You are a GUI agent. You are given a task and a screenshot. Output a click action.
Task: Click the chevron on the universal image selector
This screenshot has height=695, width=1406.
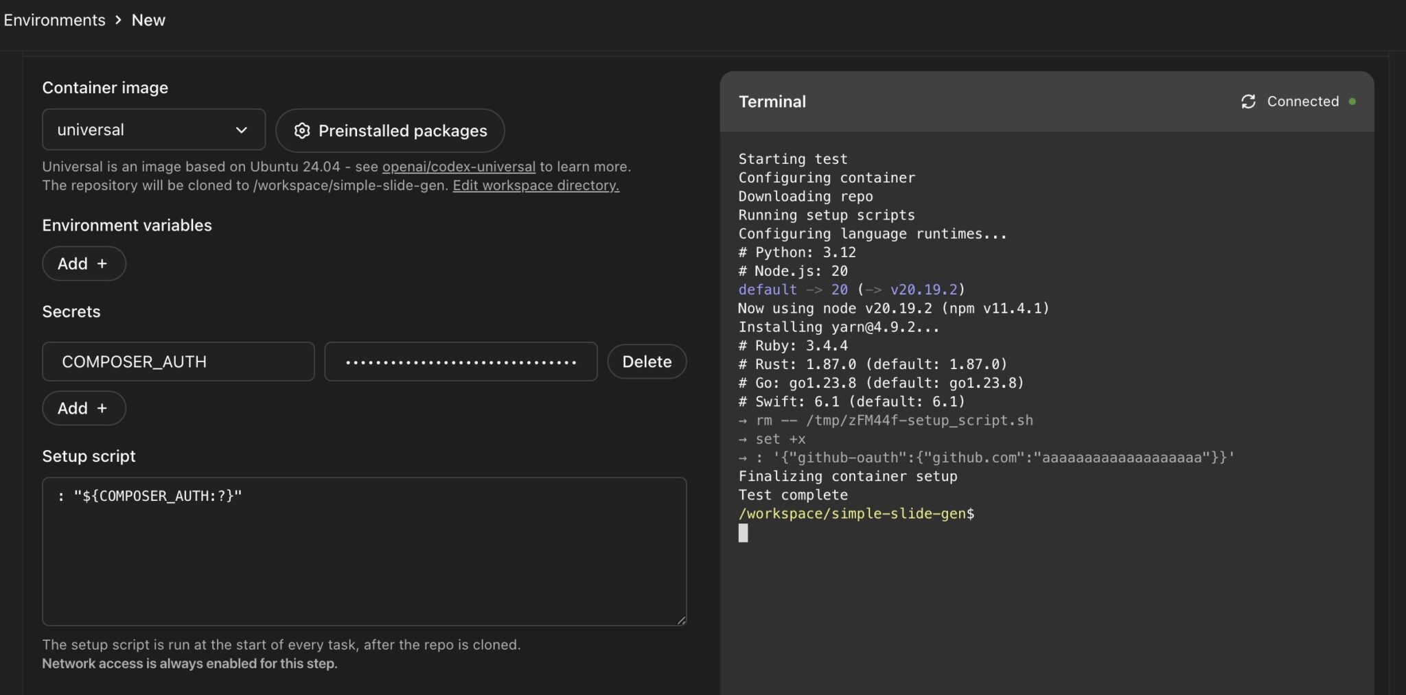click(x=242, y=129)
